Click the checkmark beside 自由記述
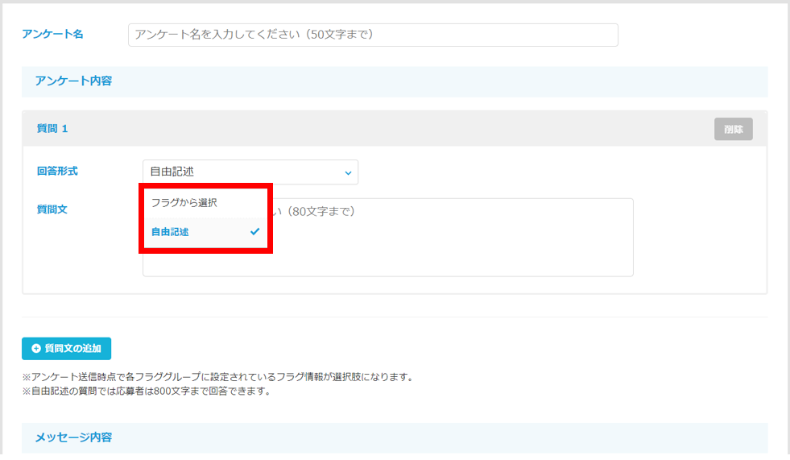This screenshot has height=460, width=790. [254, 231]
